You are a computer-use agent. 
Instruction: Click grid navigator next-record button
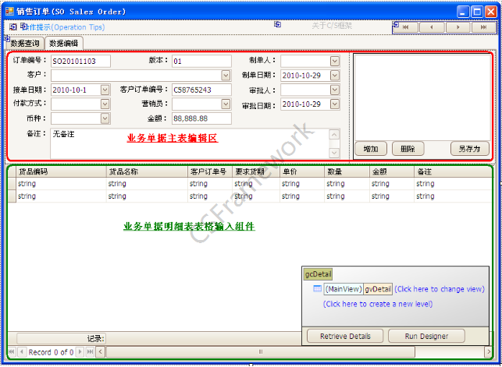click(80, 352)
